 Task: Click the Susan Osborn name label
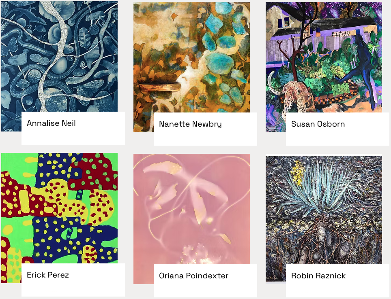(318, 124)
